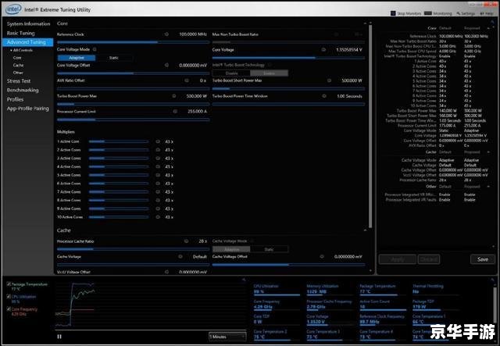
Task: Set Cache Voltage Mode to Static
Action: pos(269,249)
